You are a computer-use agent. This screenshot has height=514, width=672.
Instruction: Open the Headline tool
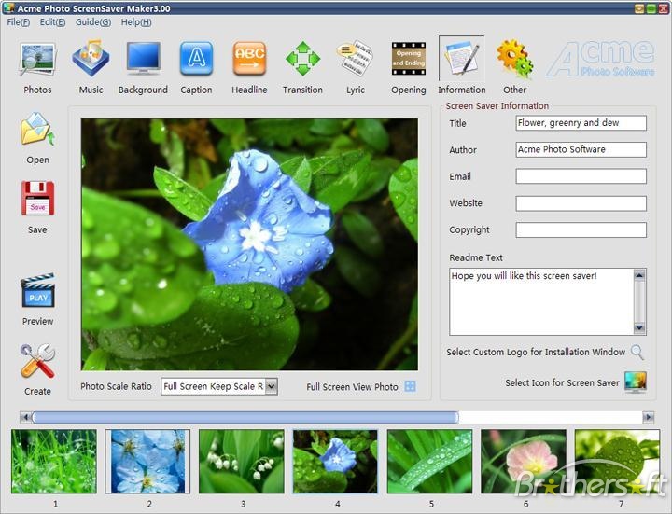[249, 59]
